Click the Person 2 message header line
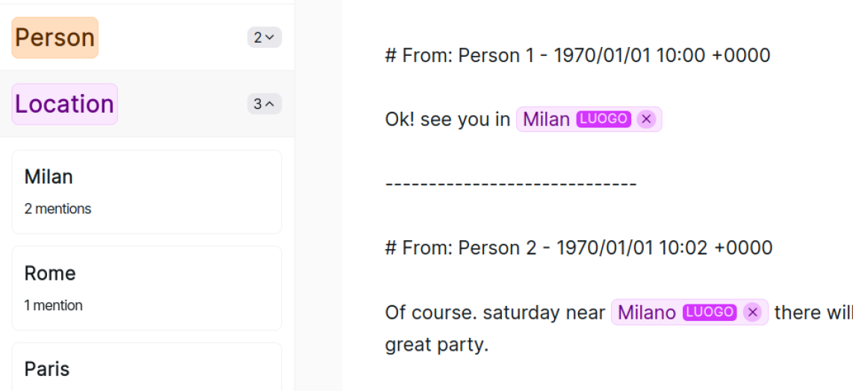The image size is (853, 391). pos(578,248)
